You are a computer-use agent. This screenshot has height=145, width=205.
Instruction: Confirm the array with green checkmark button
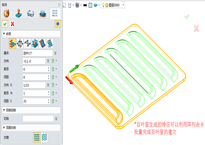(x=5, y=24)
